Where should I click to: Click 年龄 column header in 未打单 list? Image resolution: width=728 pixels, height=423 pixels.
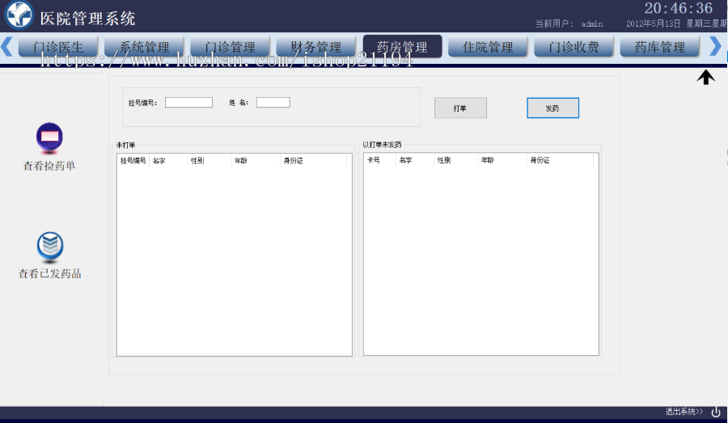(256, 161)
